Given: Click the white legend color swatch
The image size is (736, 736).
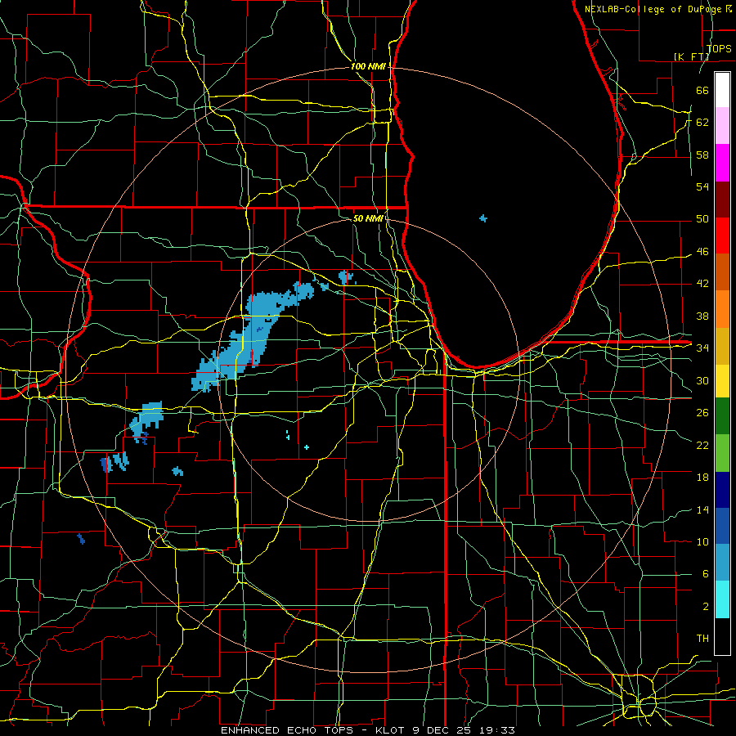Looking at the screenshot, I should [x=722, y=90].
